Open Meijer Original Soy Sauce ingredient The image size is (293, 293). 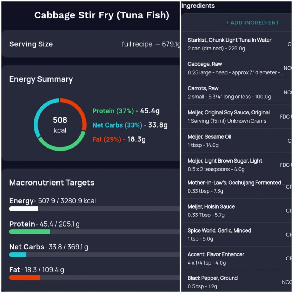(x=228, y=116)
